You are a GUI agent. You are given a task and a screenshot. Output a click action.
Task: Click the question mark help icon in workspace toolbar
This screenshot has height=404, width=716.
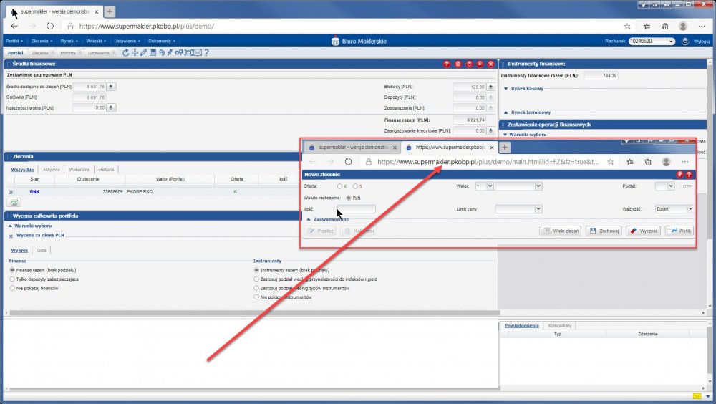206,52
